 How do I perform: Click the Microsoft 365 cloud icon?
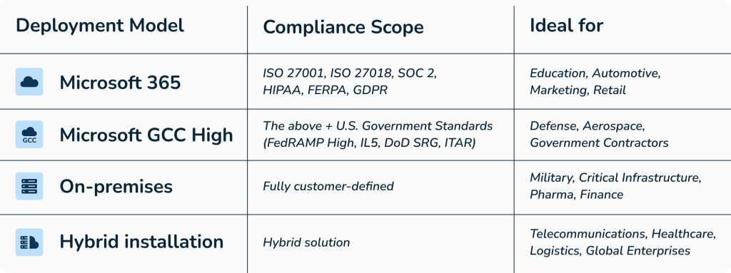click(x=29, y=82)
